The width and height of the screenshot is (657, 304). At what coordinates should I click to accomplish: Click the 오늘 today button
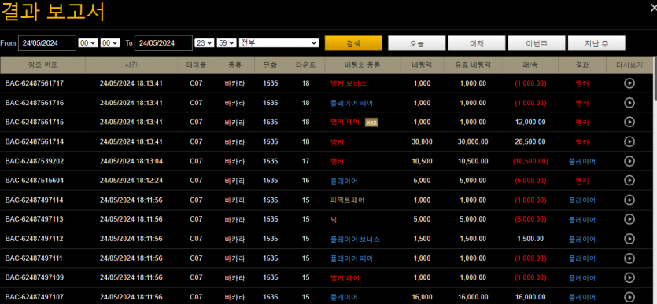coord(416,43)
